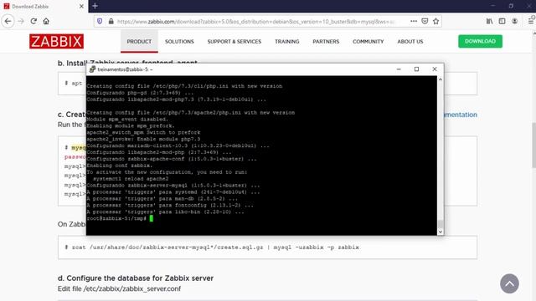Click the browser forward arrow
The height and width of the screenshot is (301, 536).
point(21,21)
